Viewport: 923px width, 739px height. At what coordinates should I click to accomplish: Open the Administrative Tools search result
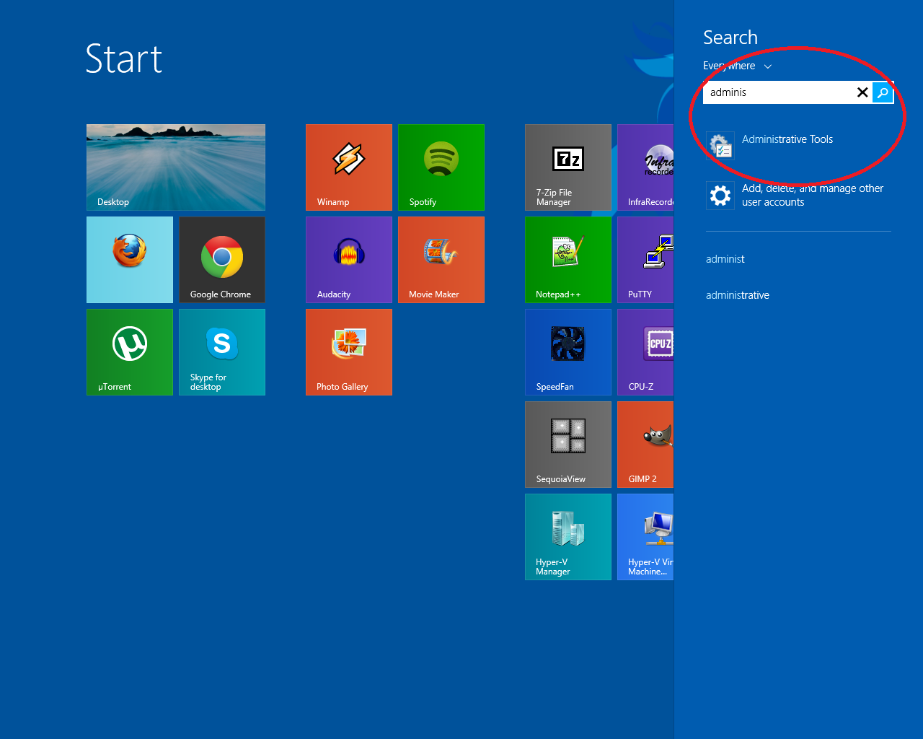click(x=798, y=145)
